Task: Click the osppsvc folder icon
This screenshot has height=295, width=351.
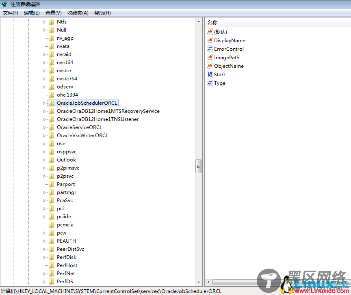Action: [x=52, y=152]
